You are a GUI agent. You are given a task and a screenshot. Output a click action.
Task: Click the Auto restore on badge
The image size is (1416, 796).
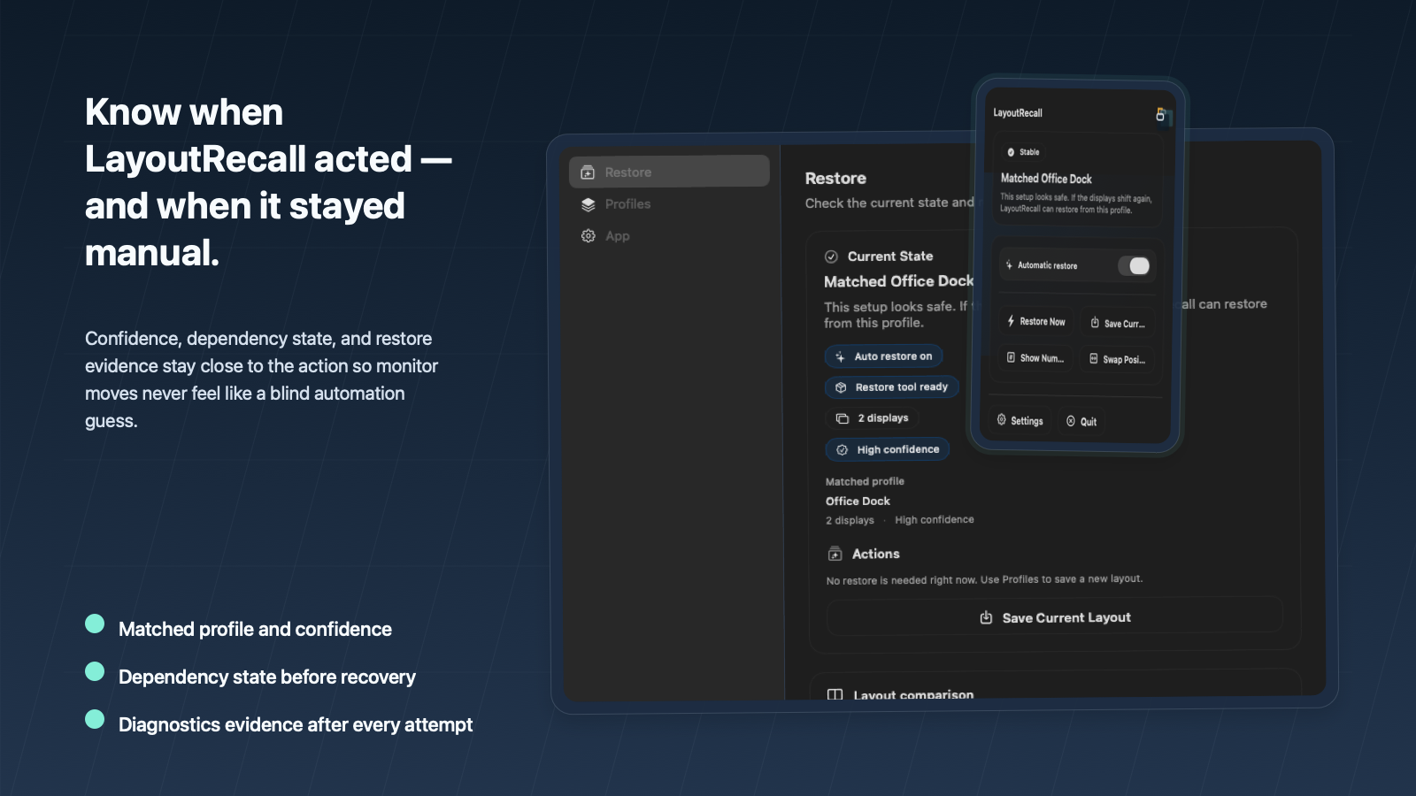[x=883, y=356]
